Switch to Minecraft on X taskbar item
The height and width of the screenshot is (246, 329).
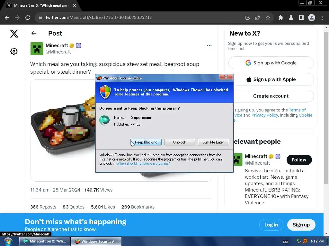(x=44, y=241)
